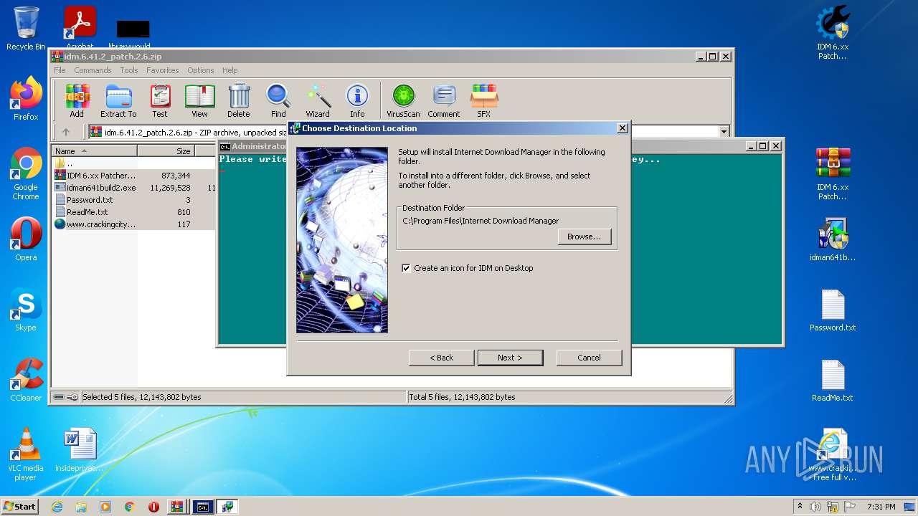Click the SFX toolbar icon

click(484, 100)
